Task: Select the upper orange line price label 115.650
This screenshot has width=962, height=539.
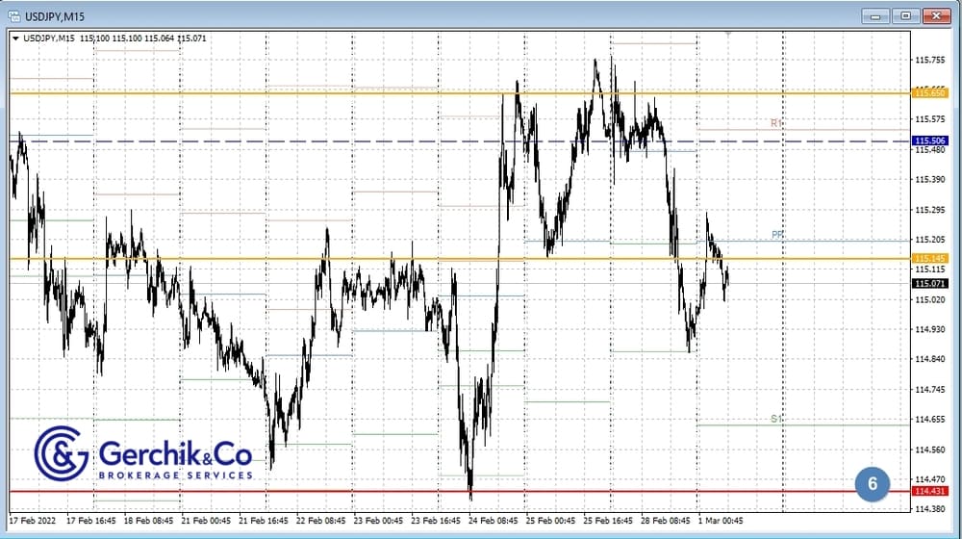Action: click(930, 93)
